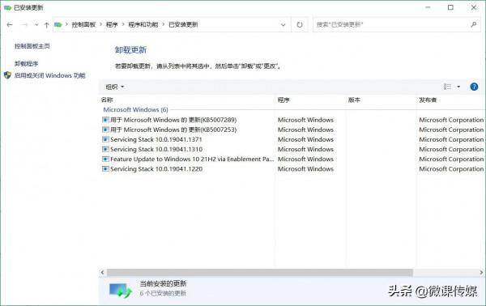Go up one level with up arrow

(46, 25)
